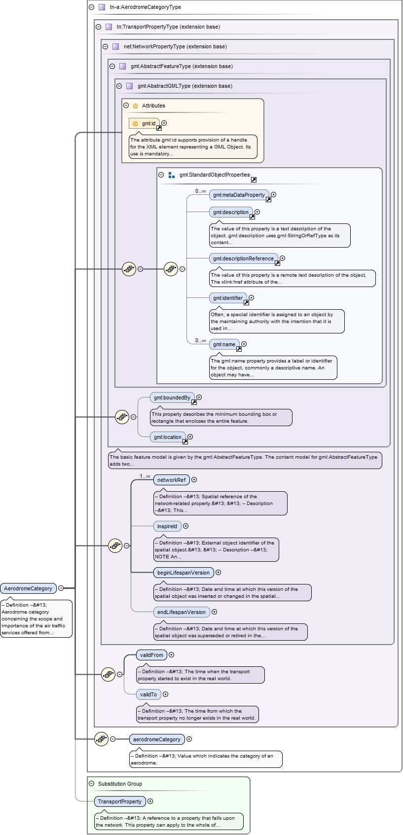Select the validFrom element
The height and width of the screenshot is (835, 403).
[x=151, y=655]
